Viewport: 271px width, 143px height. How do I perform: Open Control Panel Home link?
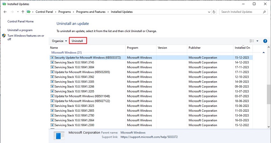[20, 21]
